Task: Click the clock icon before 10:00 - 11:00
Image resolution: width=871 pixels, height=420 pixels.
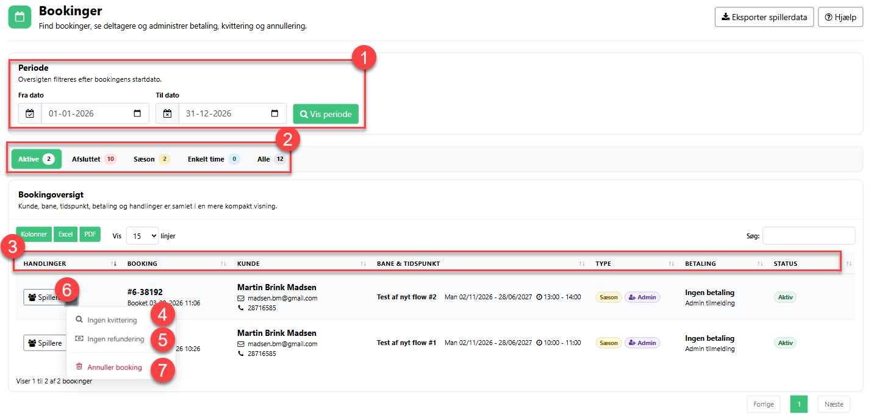Action: 539,343
